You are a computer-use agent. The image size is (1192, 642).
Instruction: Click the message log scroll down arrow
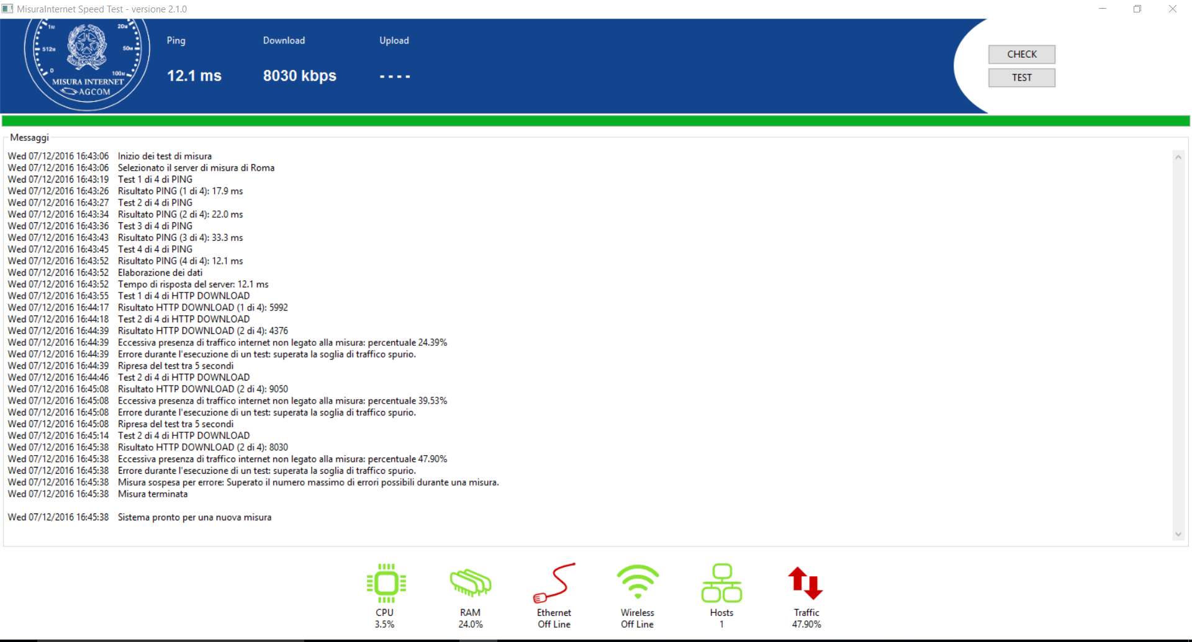click(x=1178, y=534)
